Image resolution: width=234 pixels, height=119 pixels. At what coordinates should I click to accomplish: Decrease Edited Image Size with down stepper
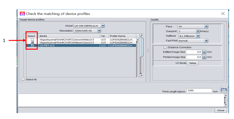[x=204, y=53]
